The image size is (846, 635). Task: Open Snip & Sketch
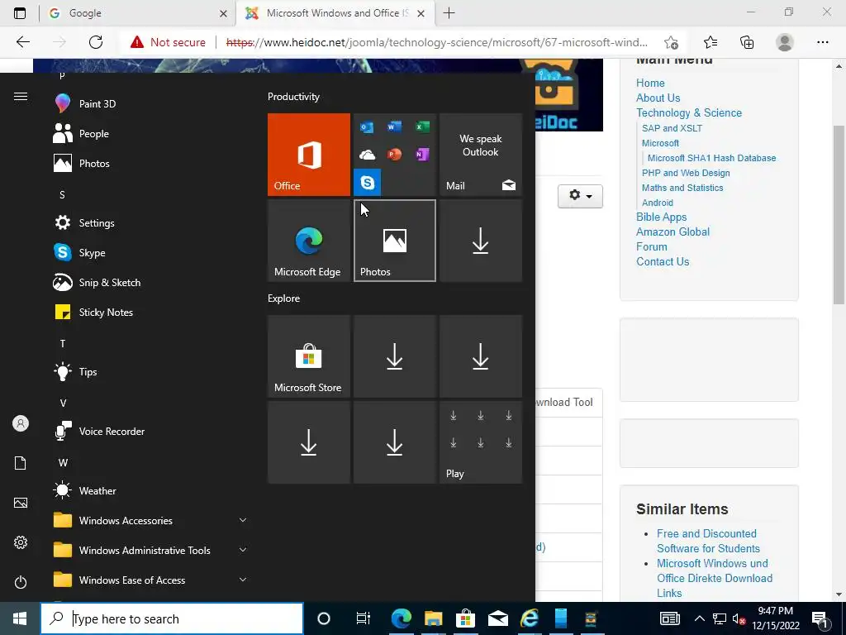pos(151,282)
